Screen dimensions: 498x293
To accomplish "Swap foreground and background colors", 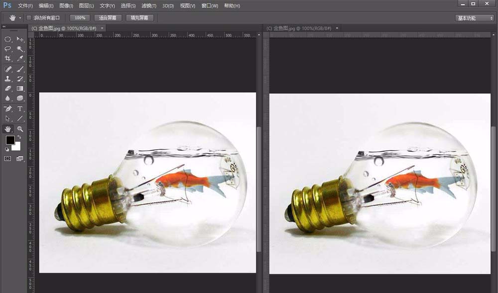I will [x=19, y=137].
